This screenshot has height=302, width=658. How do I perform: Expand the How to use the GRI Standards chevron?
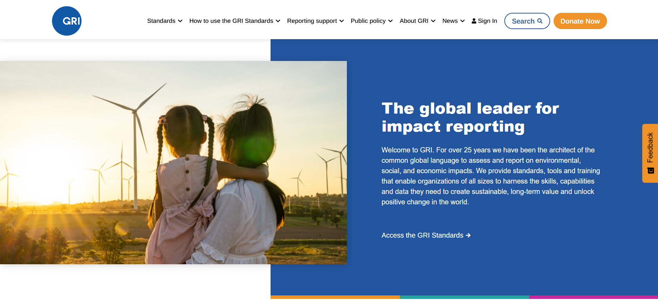[278, 21]
